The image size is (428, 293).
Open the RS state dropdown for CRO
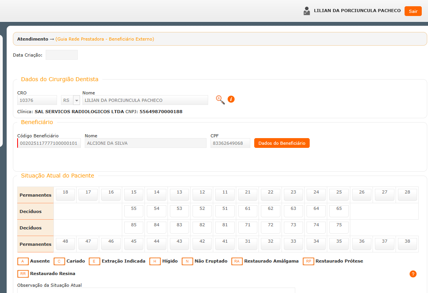(x=77, y=101)
